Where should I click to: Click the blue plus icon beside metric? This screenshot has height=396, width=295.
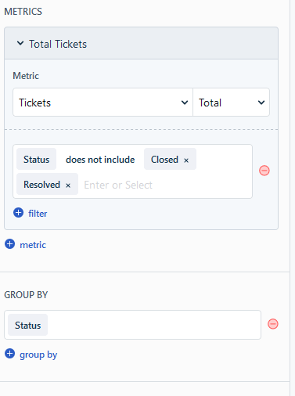[10, 244]
